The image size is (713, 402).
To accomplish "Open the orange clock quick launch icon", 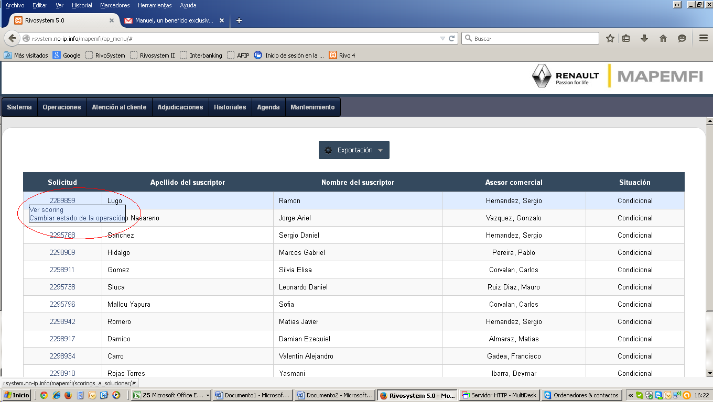I will (92, 395).
